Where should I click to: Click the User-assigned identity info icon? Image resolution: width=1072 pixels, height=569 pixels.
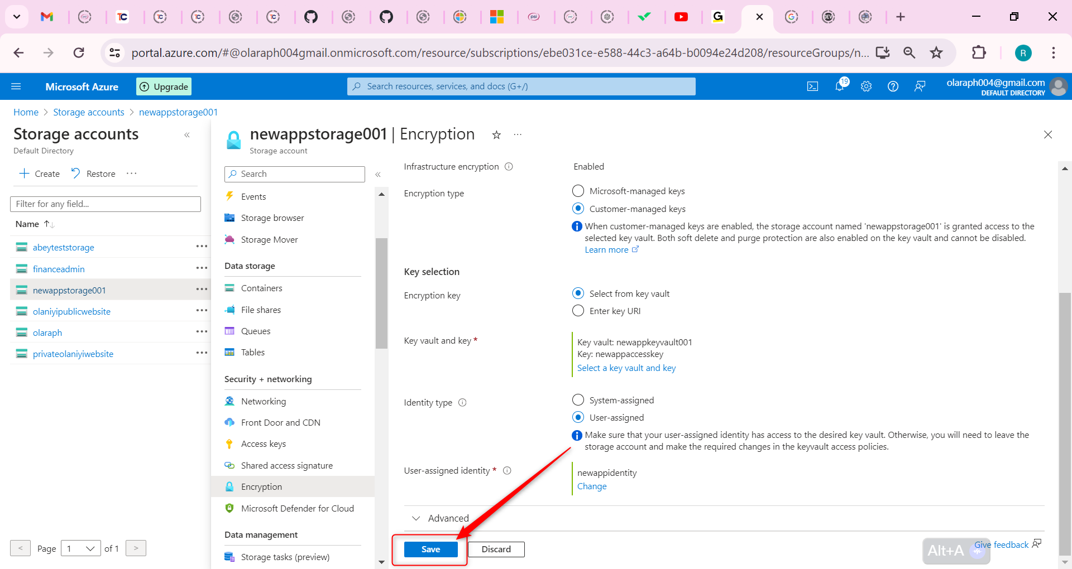tap(507, 471)
